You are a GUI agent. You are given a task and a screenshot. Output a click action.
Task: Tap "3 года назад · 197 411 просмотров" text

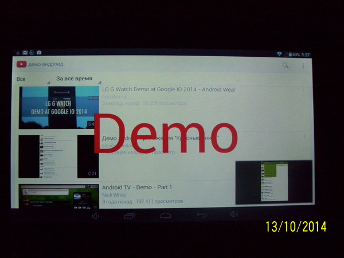click(x=142, y=201)
